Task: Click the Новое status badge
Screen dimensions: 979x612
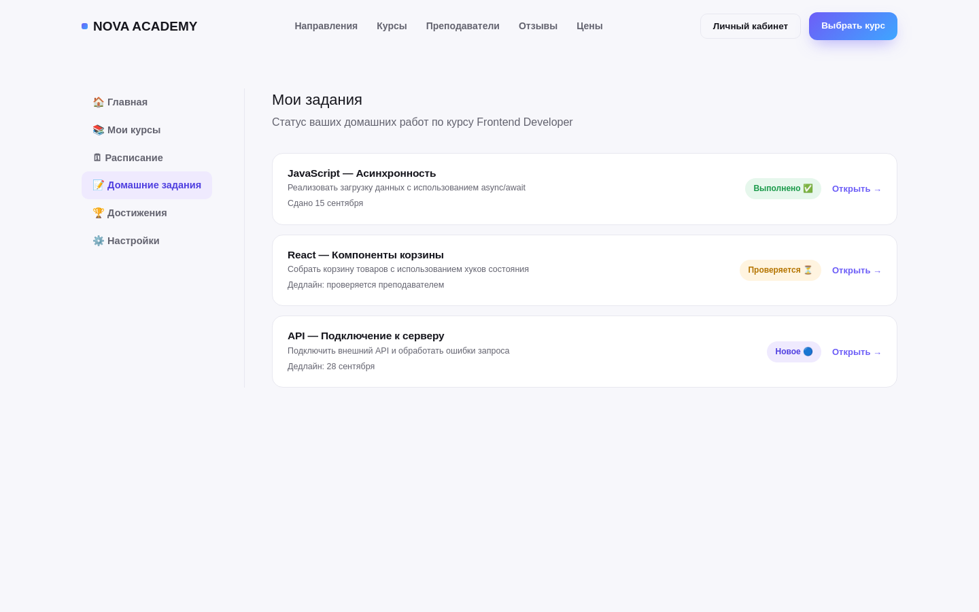Action: pyautogui.click(x=794, y=352)
